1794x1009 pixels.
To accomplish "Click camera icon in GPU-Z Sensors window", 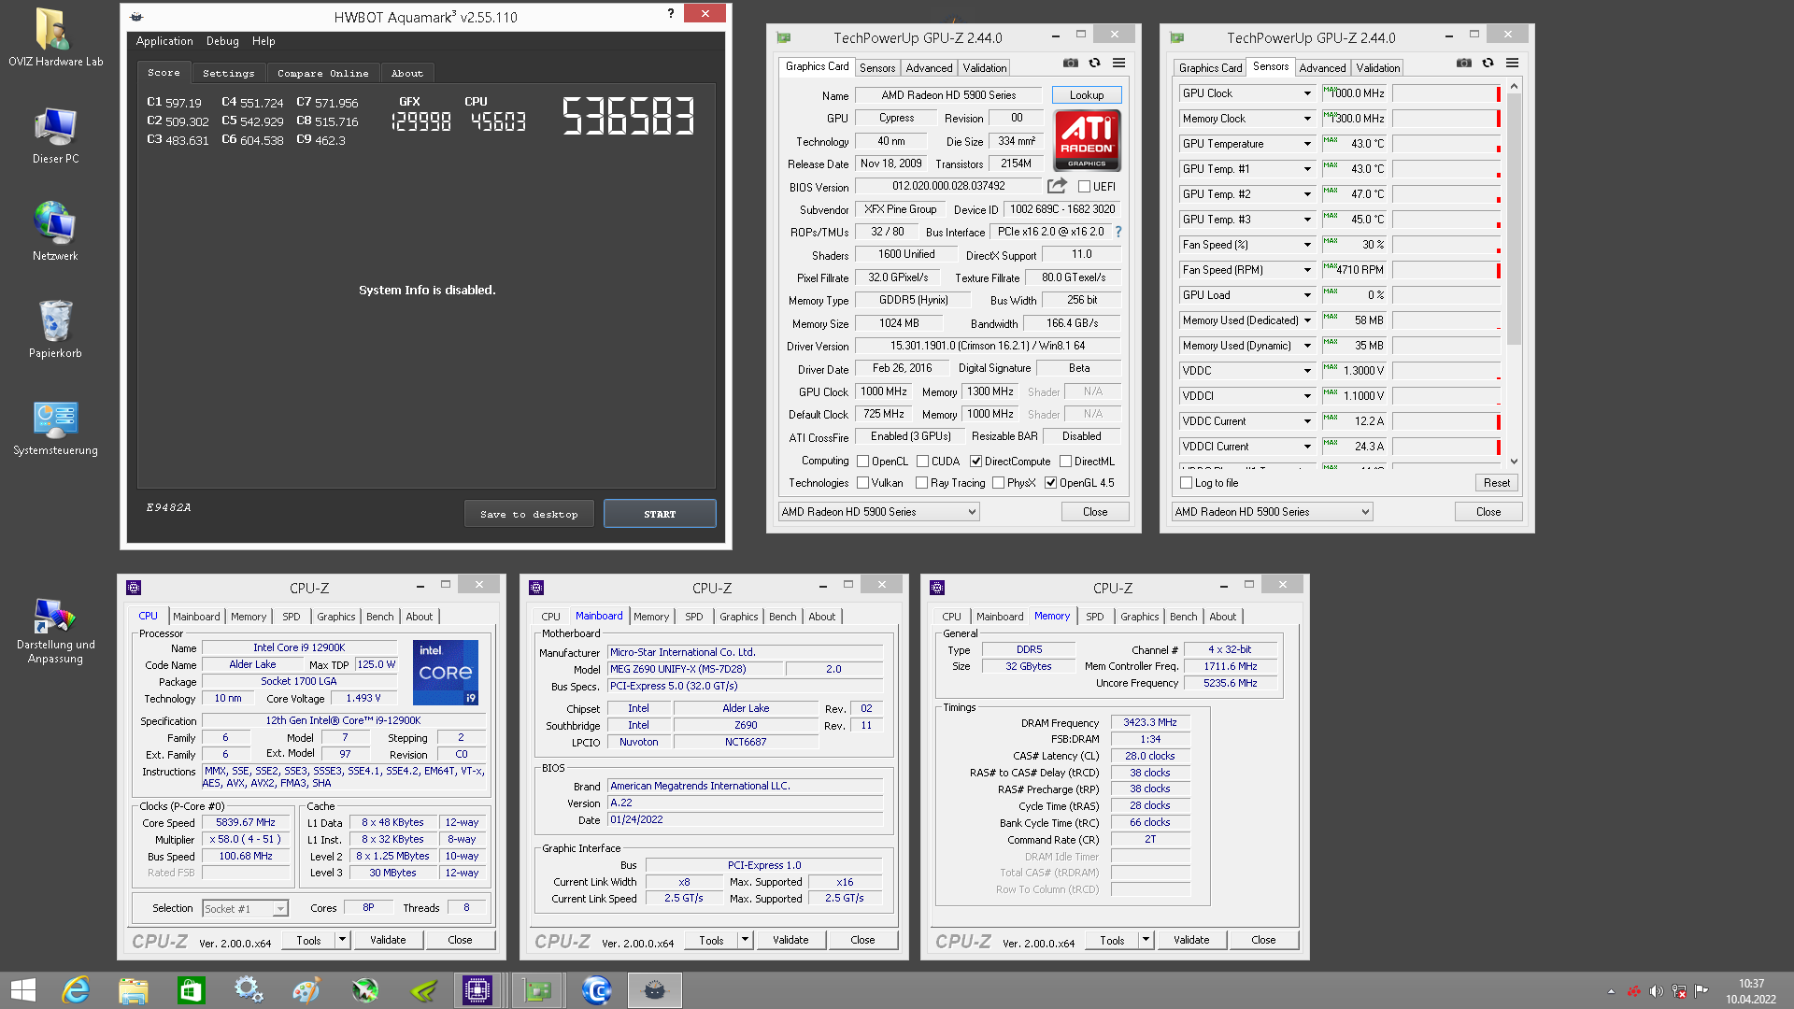I will pyautogui.click(x=1464, y=64).
